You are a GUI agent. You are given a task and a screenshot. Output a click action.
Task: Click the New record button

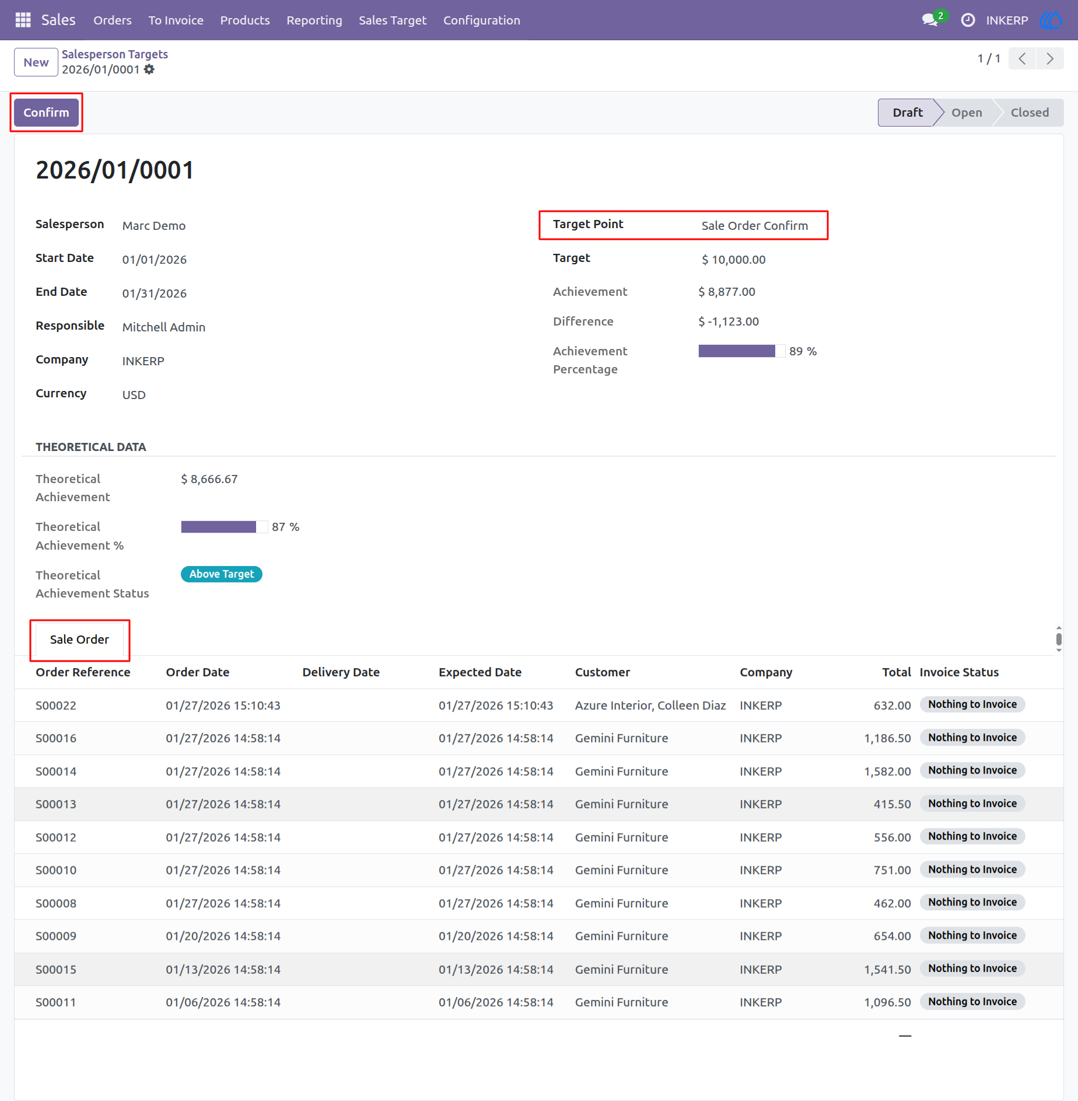36,62
